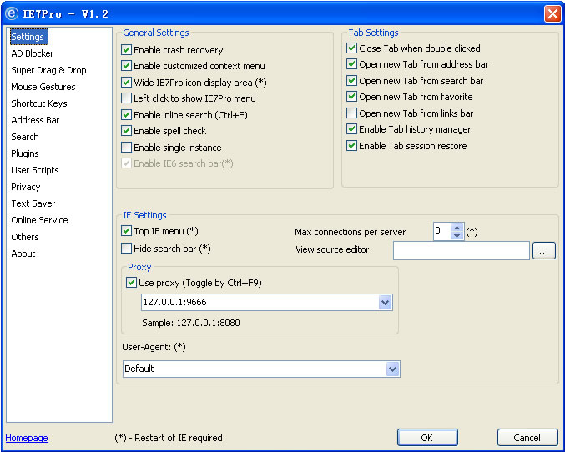
Task: Toggle Enable inline search (Ctrl+F)
Action: click(x=126, y=115)
